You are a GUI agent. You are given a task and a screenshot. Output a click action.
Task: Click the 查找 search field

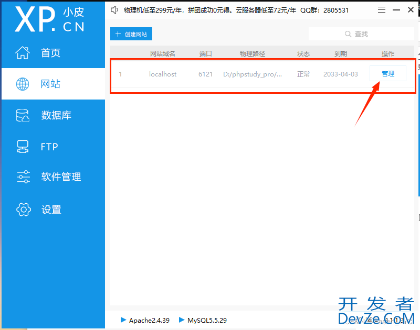tap(361, 34)
